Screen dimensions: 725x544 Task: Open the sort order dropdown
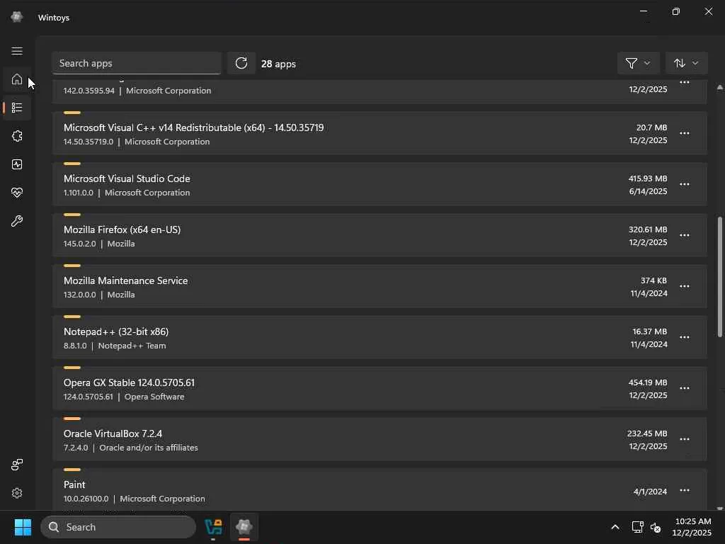686,63
